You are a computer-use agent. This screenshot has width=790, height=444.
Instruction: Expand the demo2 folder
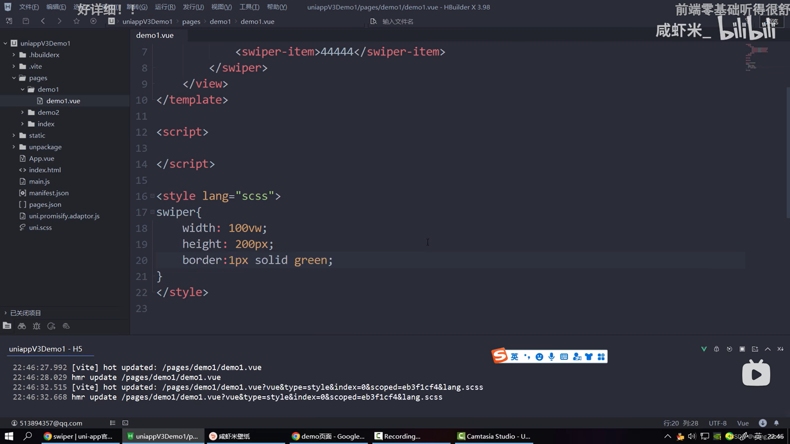click(23, 112)
